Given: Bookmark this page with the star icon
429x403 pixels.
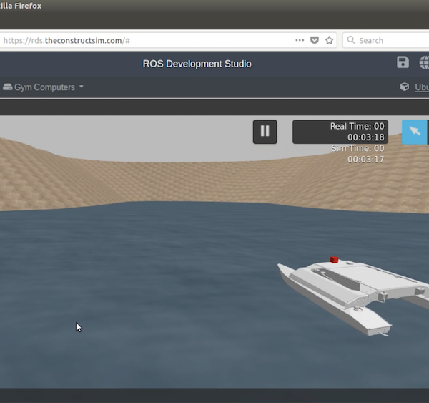Looking at the screenshot, I should pos(329,40).
